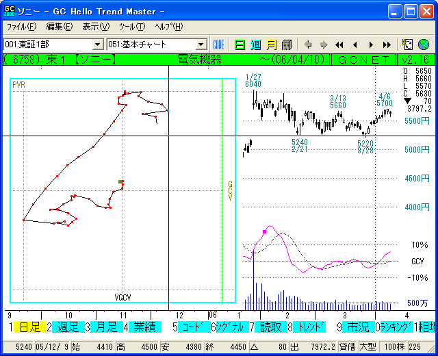Viewport: 438px width, 356px height.
Task: Minimize the Trend Master window
Action: pyautogui.click(x=395, y=12)
